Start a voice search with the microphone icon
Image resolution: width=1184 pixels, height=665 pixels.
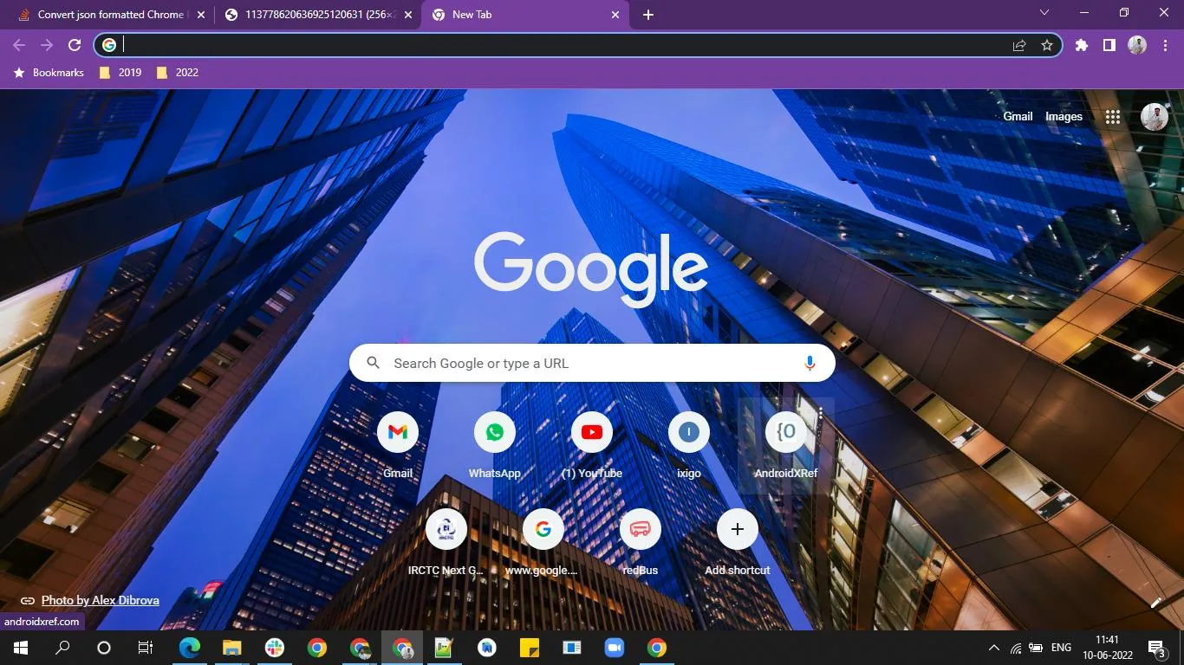tap(809, 363)
